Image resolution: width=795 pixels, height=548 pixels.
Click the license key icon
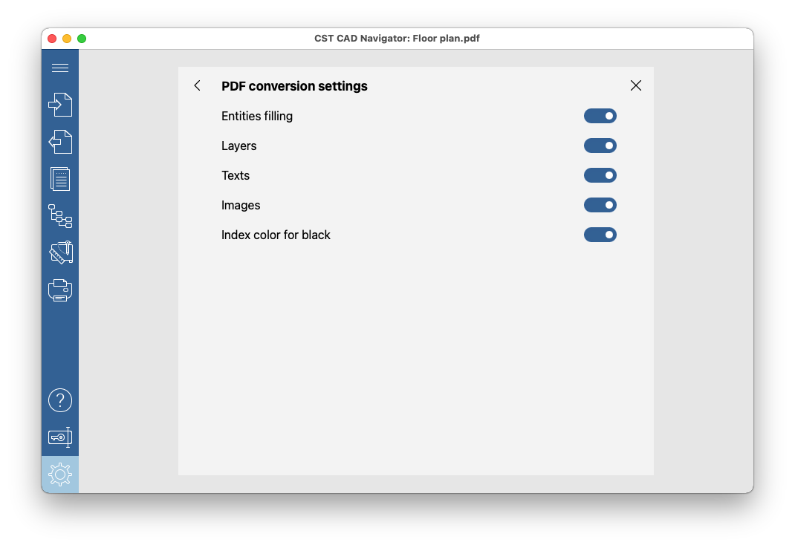click(60, 437)
